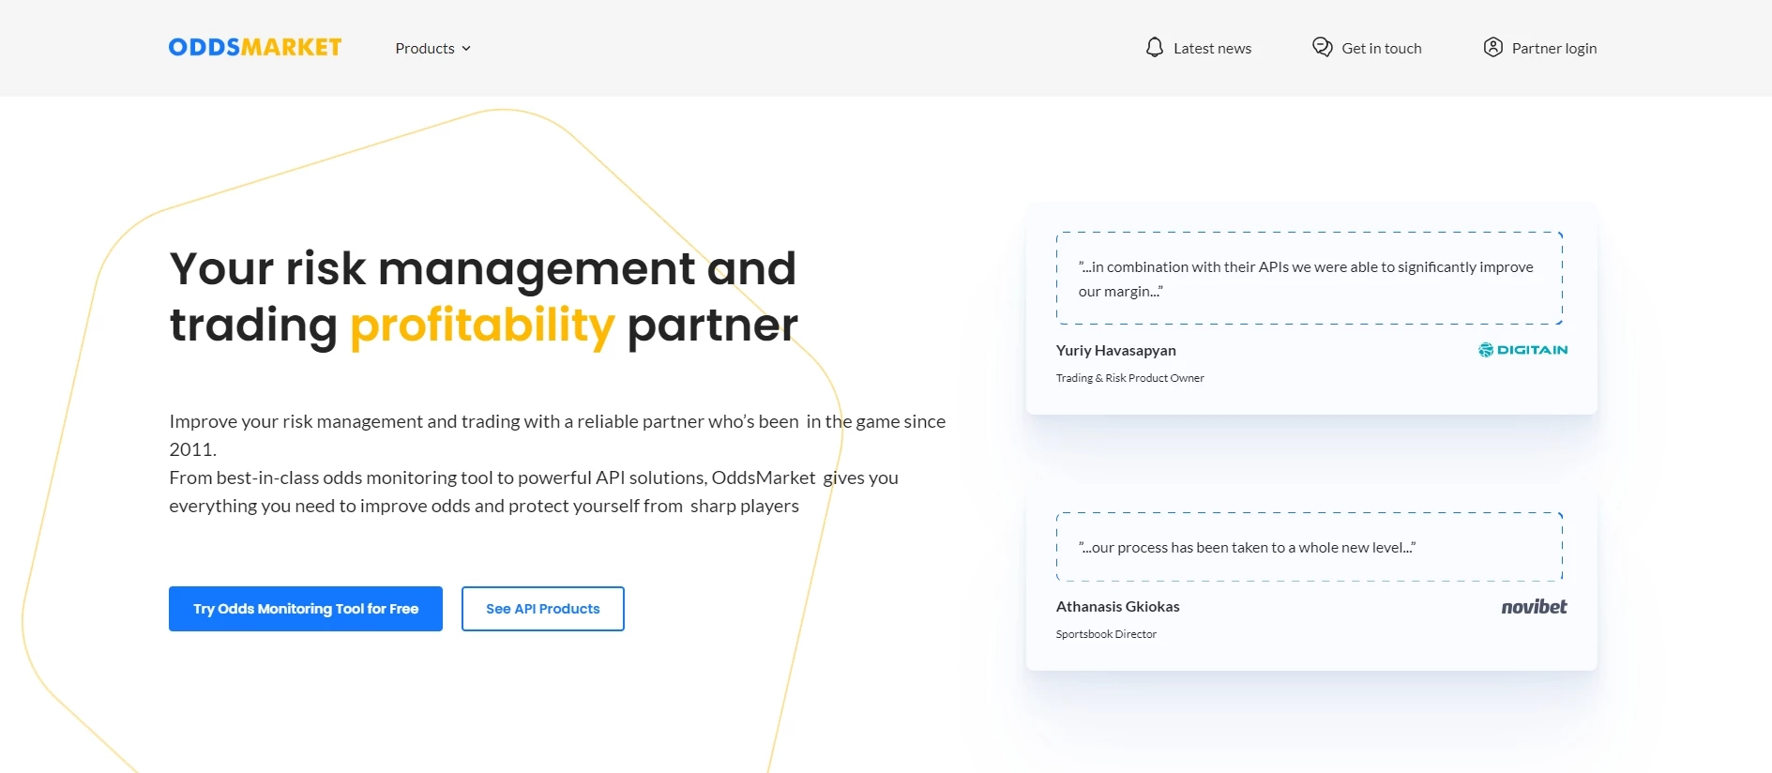Expand the Products dropdown chevron
1772x773 pixels.
click(x=466, y=49)
